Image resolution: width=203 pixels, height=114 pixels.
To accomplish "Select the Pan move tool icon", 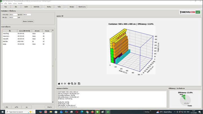I will [x=69, y=84].
